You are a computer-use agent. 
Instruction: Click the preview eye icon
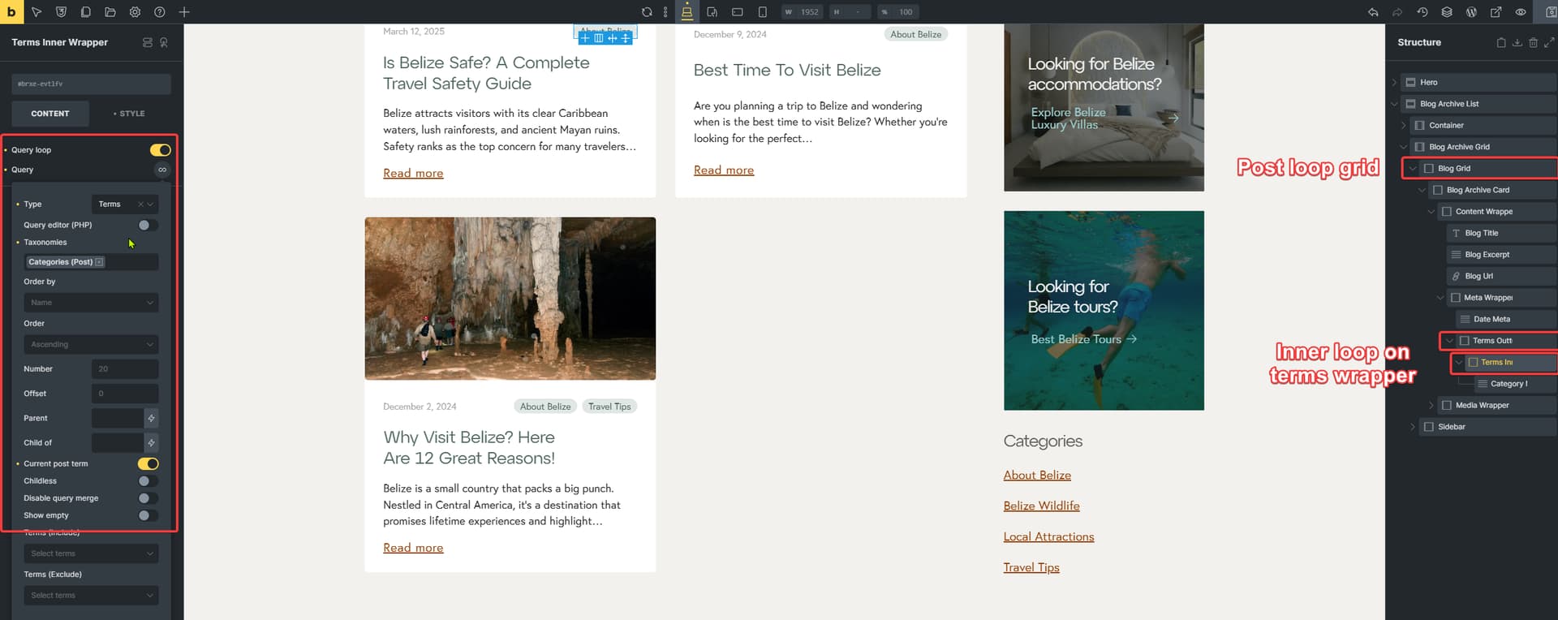[1521, 12]
